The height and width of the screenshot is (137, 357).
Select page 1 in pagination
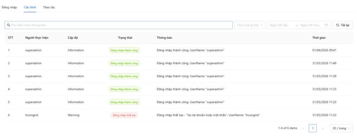pos(313,128)
